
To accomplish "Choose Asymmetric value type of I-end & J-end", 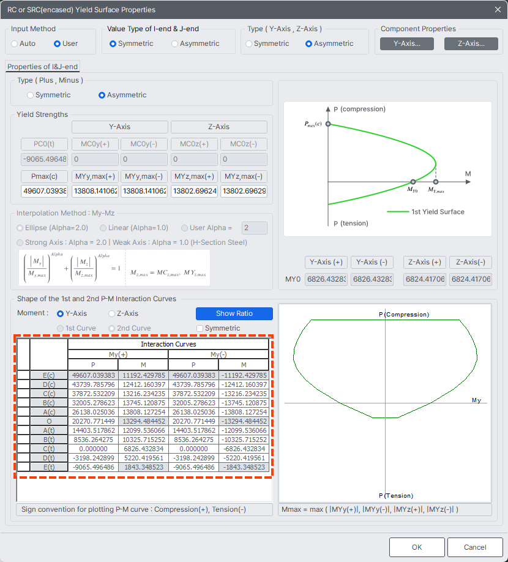I will point(195,43).
